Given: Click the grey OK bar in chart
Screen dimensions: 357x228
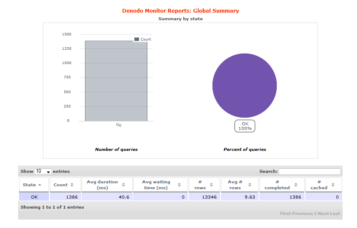Looking at the screenshot, I should point(116,81).
